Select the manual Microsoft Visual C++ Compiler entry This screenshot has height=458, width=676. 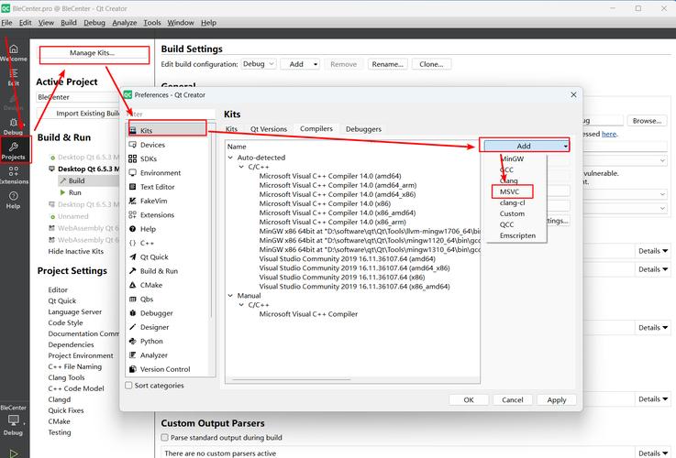point(308,314)
